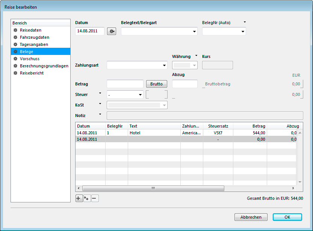
Task: Click the table's horizontal scrollbar thumb
Action: (x=153, y=188)
